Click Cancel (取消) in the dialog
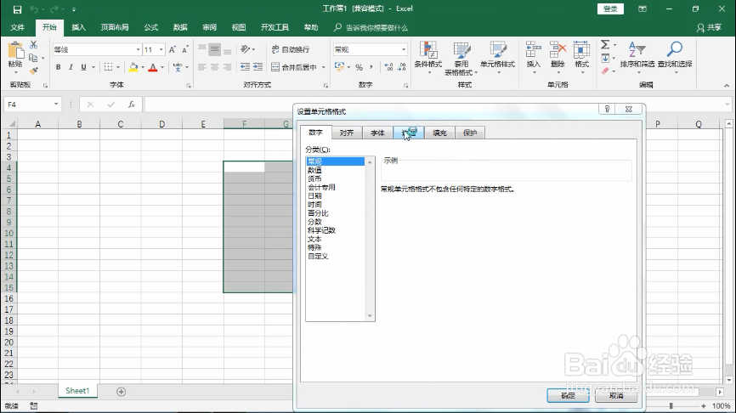The height and width of the screenshot is (413, 736). [x=616, y=396]
